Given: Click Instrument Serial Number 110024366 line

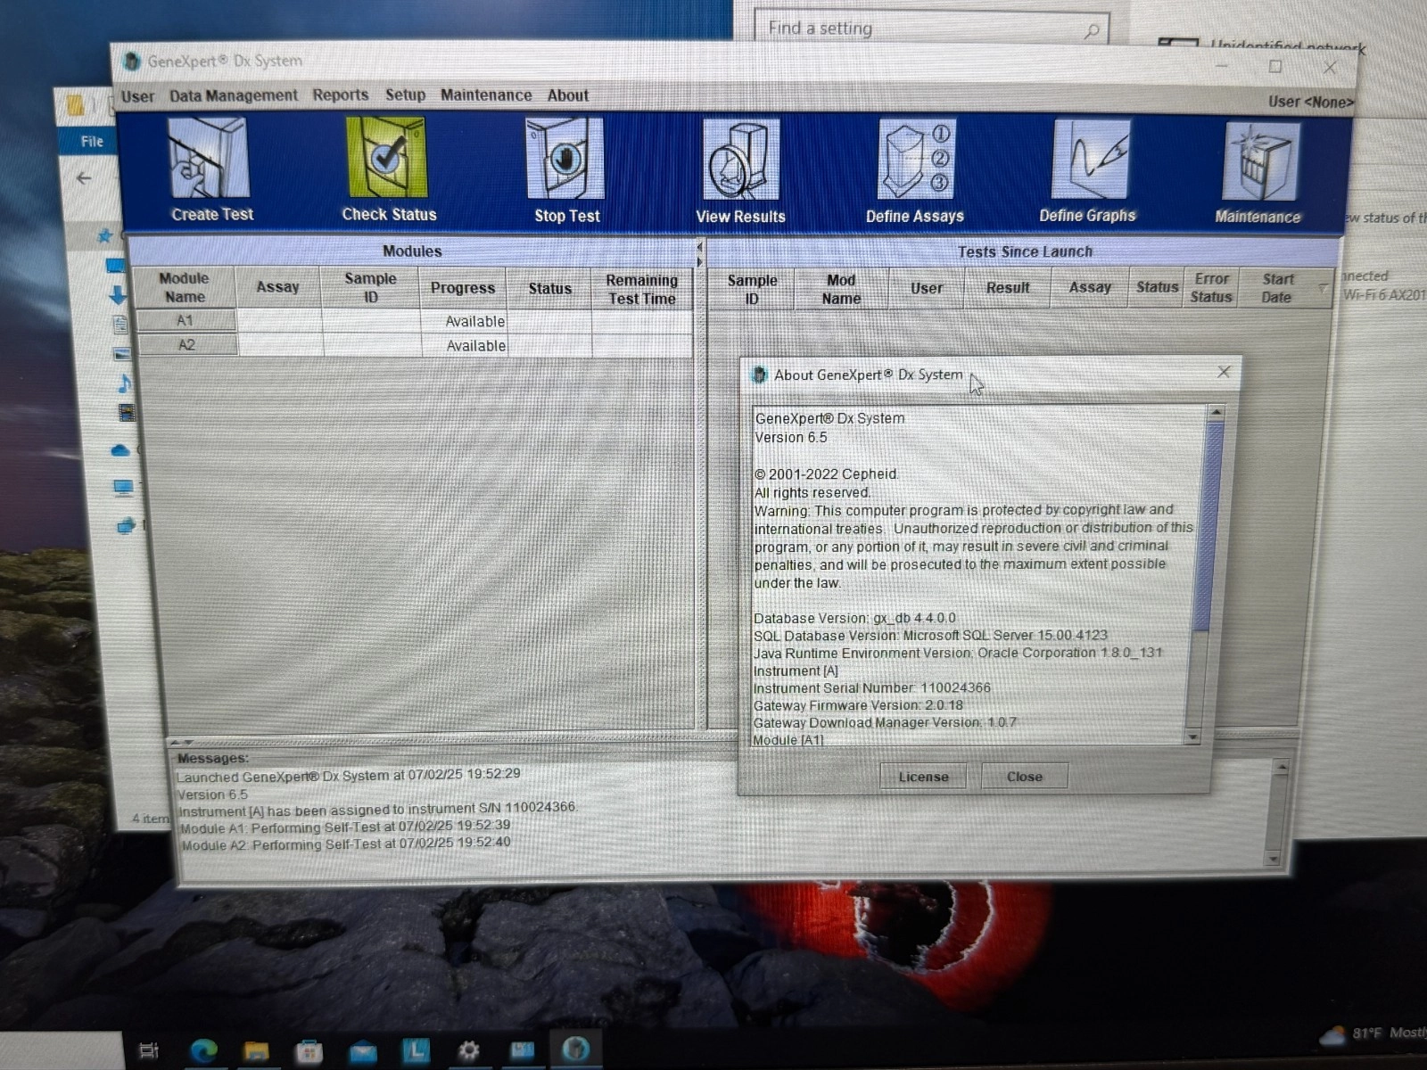Looking at the screenshot, I should pos(871,687).
